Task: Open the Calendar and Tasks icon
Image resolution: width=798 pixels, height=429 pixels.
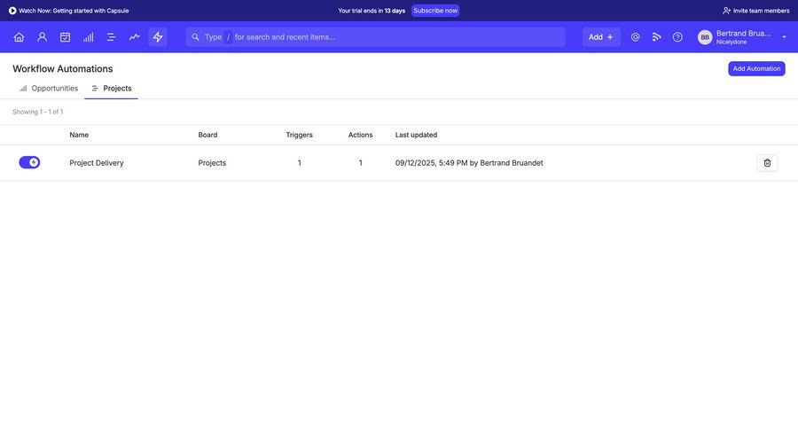Action: pos(65,37)
